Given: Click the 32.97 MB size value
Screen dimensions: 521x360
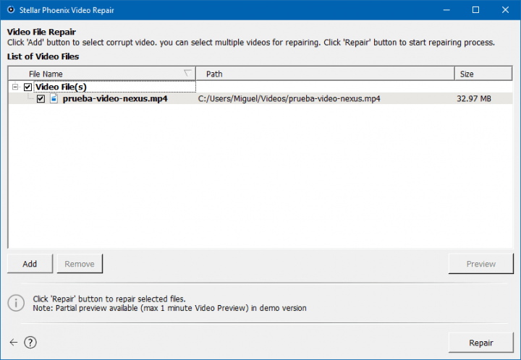Looking at the screenshot, I should point(474,98).
